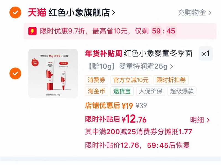Tap the 官方立减10元 tag
Screen dimensions: 221x165
[x=131, y=80]
